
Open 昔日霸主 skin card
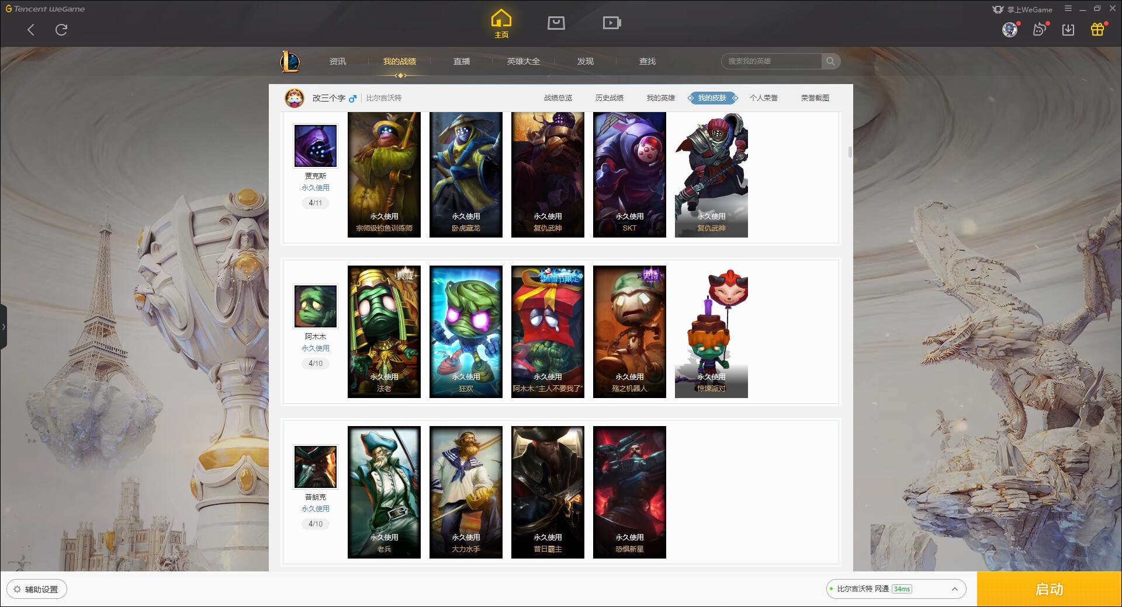(548, 492)
